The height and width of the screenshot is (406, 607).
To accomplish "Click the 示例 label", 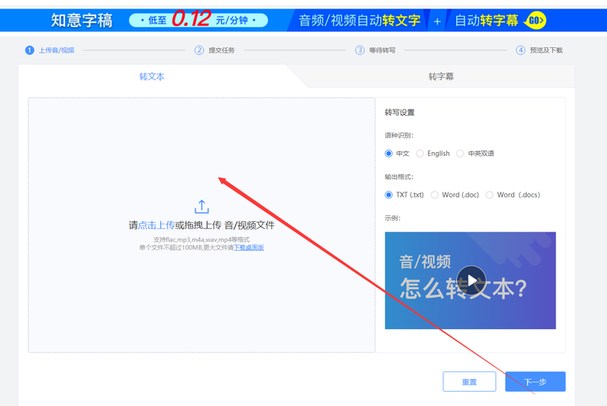I will click(x=392, y=218).
